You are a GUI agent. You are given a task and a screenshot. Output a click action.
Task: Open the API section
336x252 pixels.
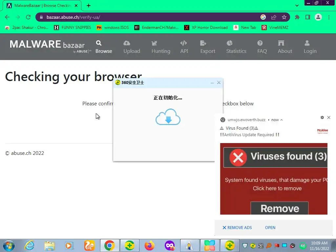(184, 47)
